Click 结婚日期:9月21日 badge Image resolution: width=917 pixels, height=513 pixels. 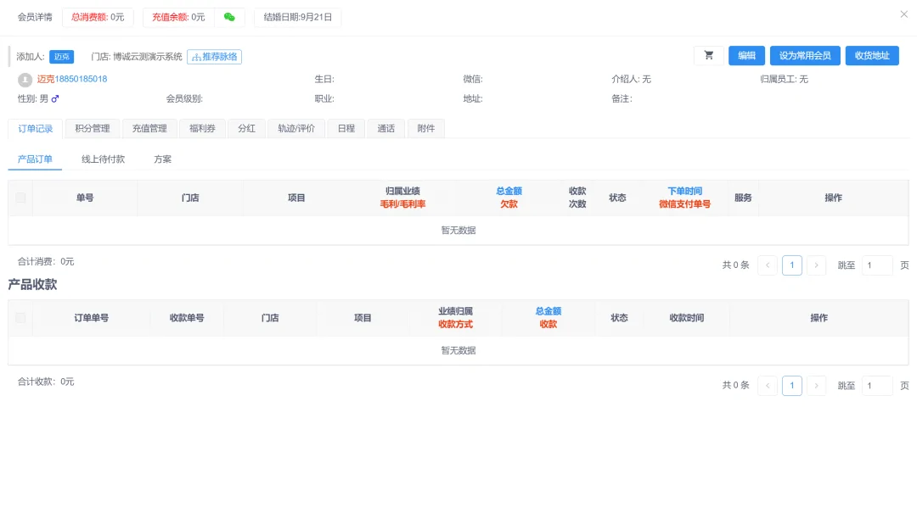click(x=298, y=17)
